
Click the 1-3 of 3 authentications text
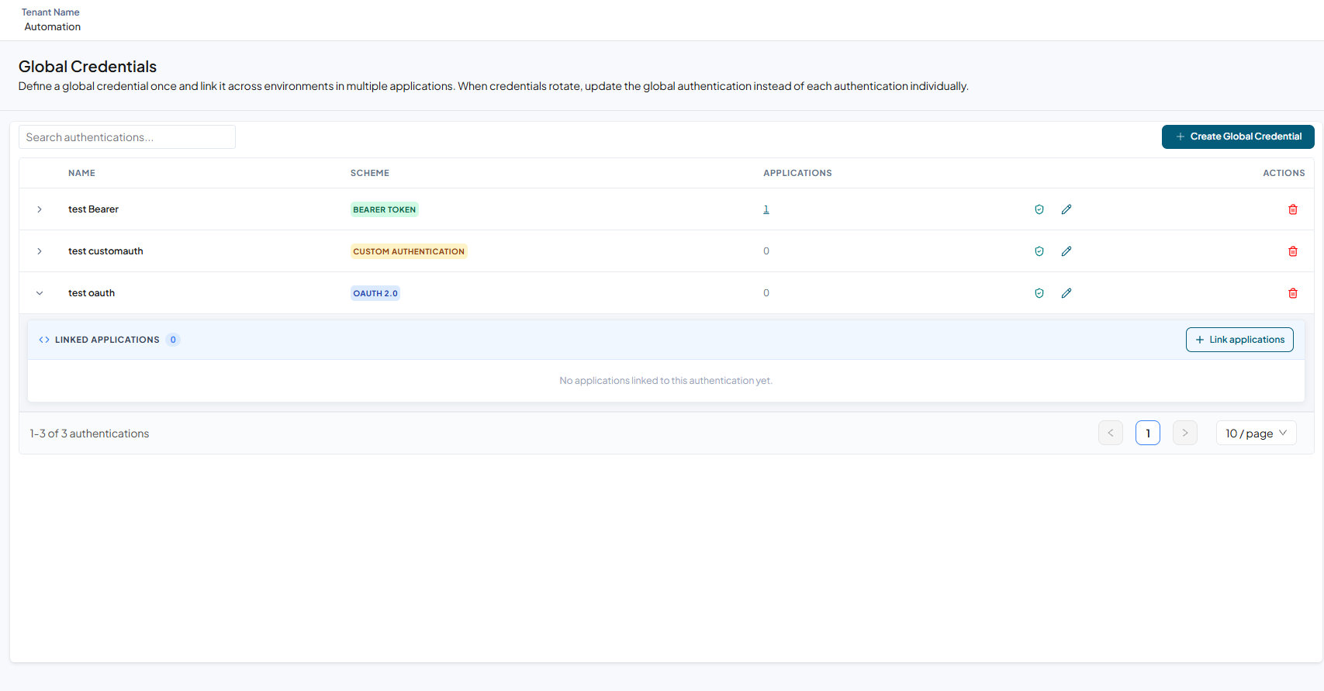[x=89, y=434]
